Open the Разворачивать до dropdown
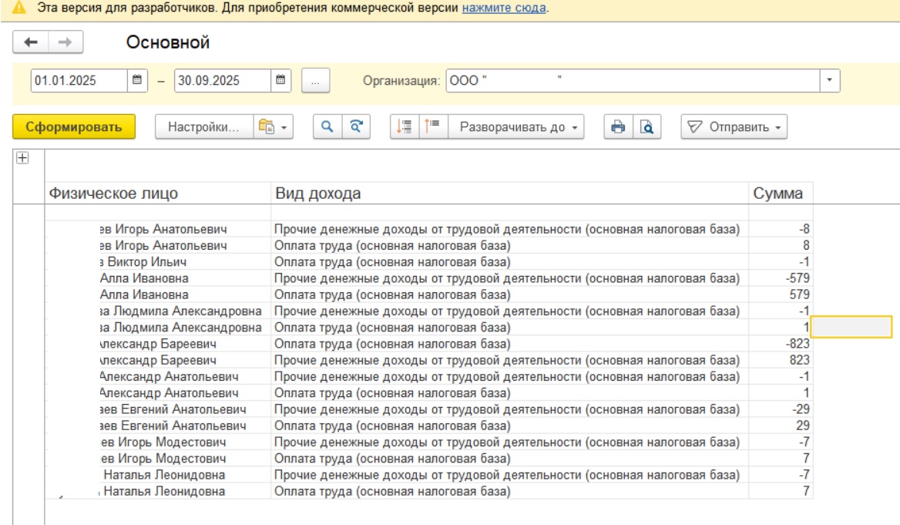The width and height of the screenshot is (900, 525). coord(516,127)
